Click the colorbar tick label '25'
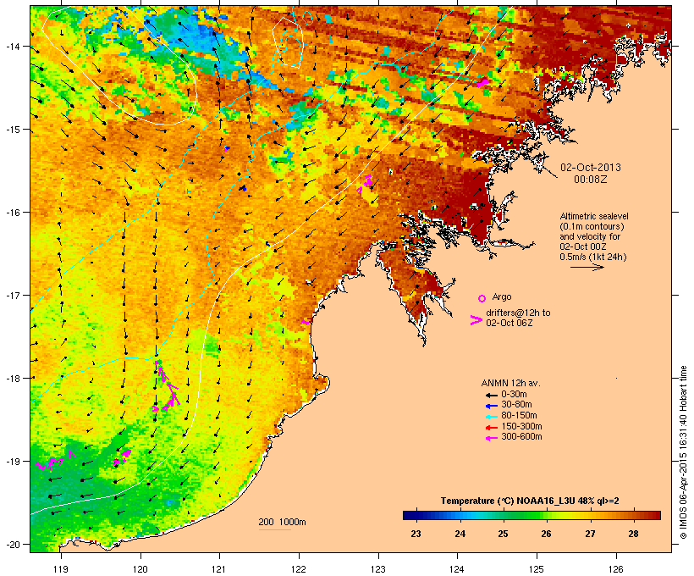Screen dimensions: 694x576 503,534
